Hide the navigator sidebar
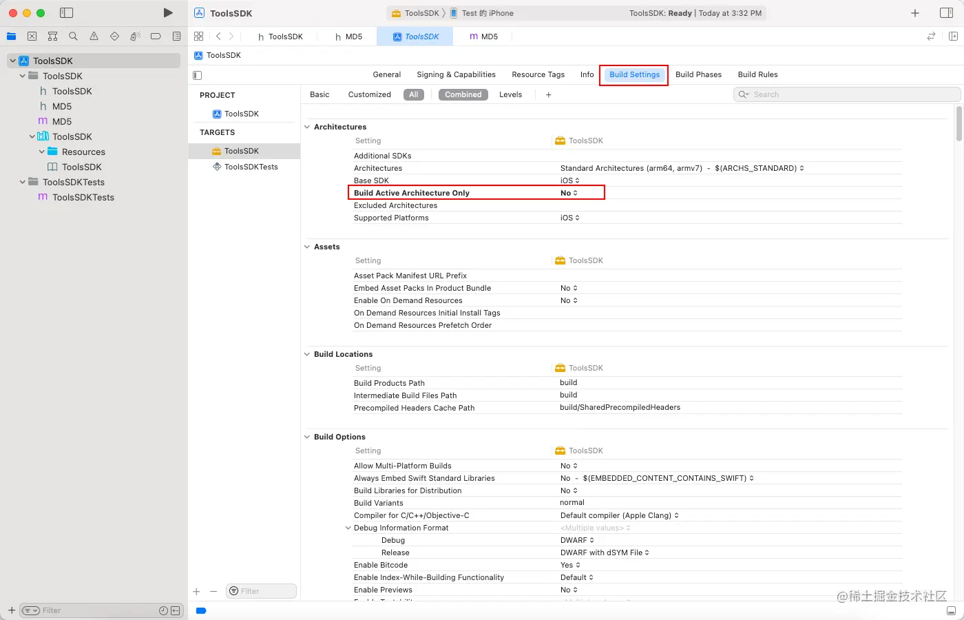The width and height of the screenshot is (964, 620). click(66, 13)
